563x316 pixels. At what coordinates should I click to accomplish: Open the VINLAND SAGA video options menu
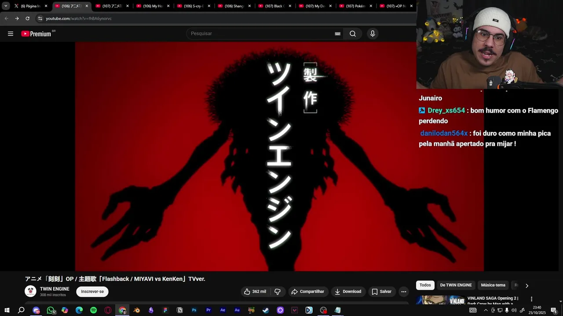[x=531, y=299]
